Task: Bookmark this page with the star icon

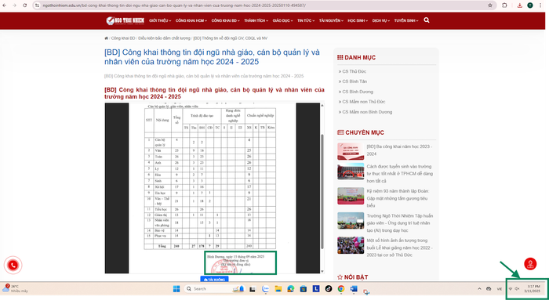Action: (x=490, y=5)
